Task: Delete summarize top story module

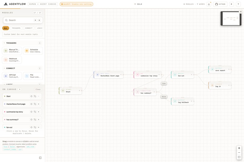Action: coord(38,112)
